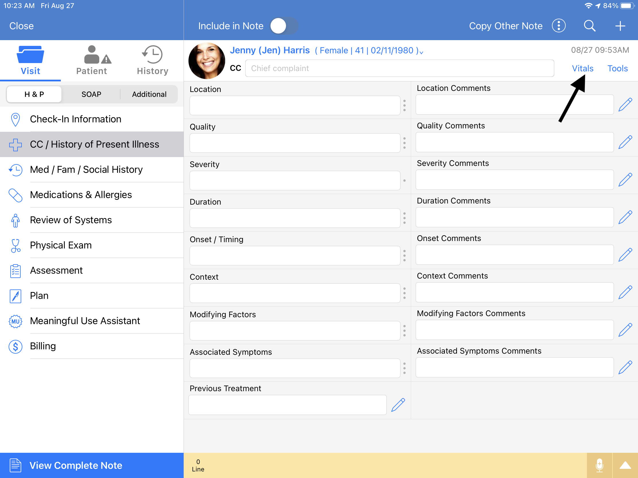Select the Additional tab
The height and width of the screenshot is (478, 638).
pos(149,94)
